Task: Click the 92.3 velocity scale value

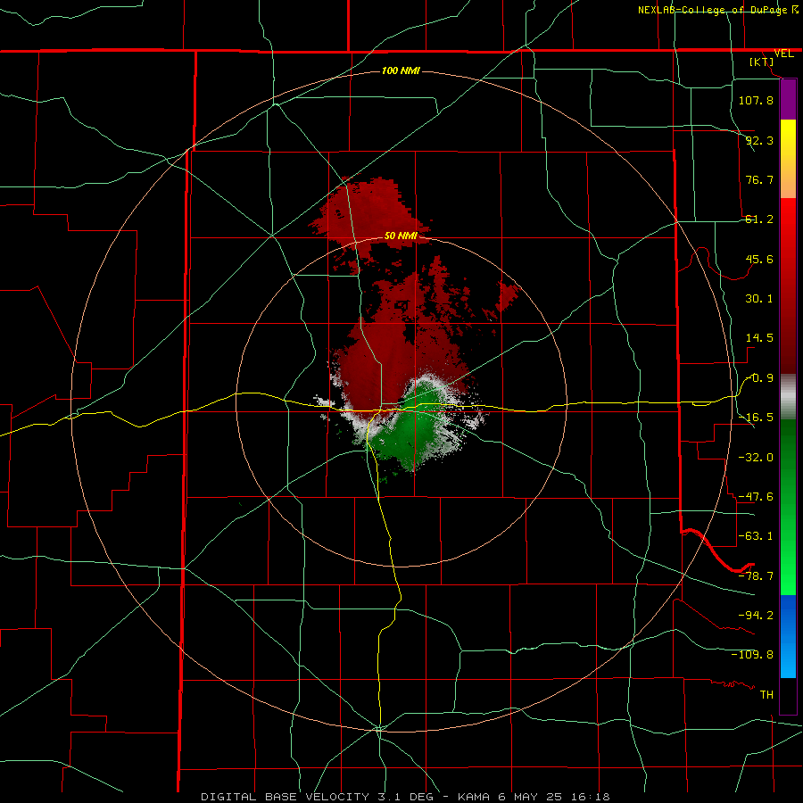Action: tap(759, 140)
